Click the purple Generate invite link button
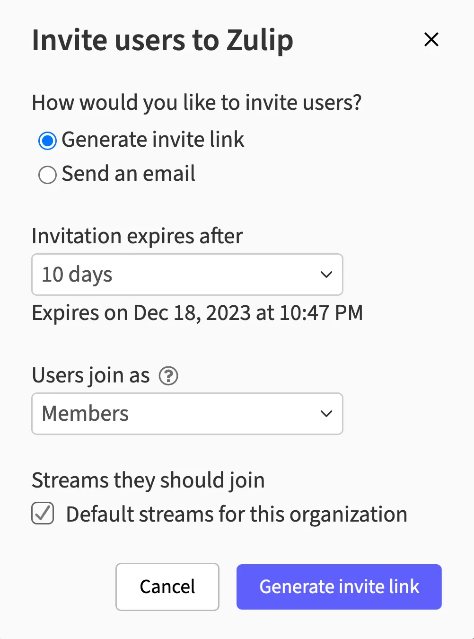This screenshot has height=639, width=474. click(x=339, y=586)
